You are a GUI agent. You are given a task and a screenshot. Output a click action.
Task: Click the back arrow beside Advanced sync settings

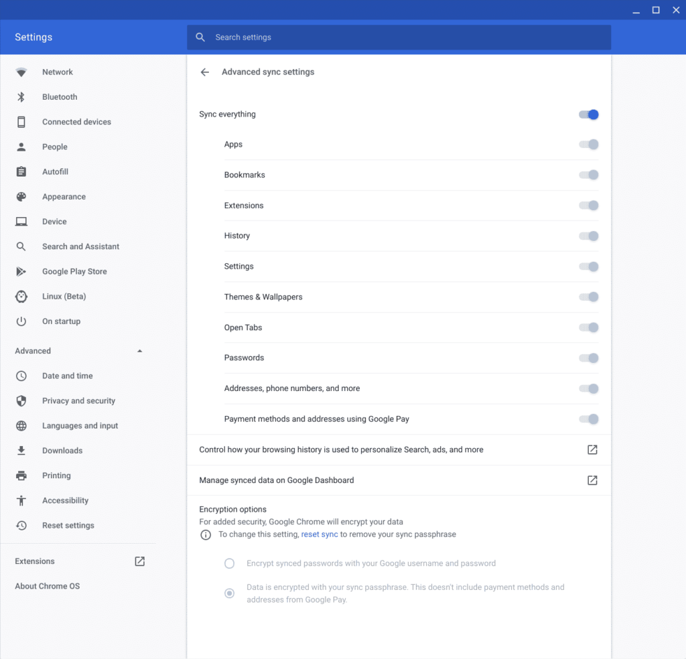(205, 72)
